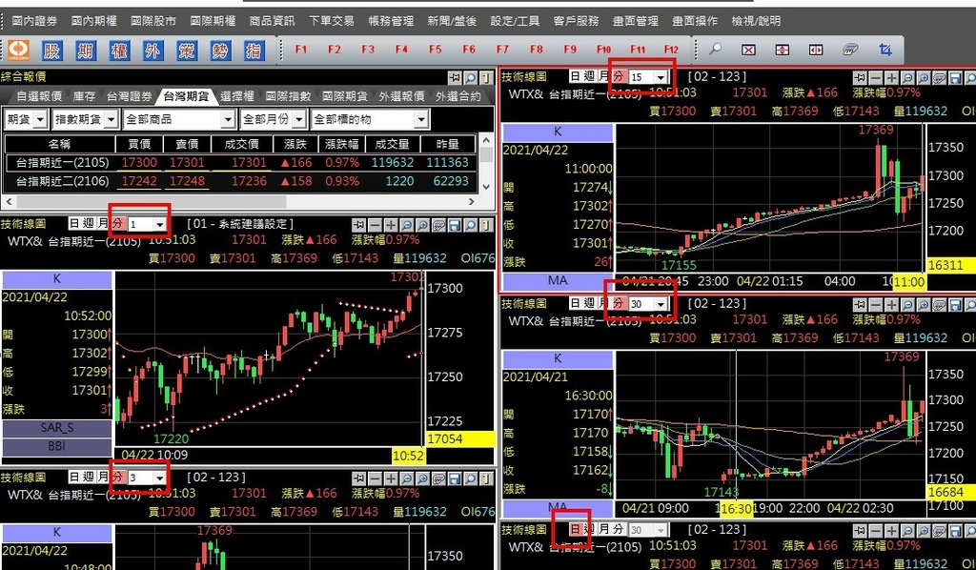Open minute interval dropdown showing 3
Viewport: 976px width, 570px height.
160,478
